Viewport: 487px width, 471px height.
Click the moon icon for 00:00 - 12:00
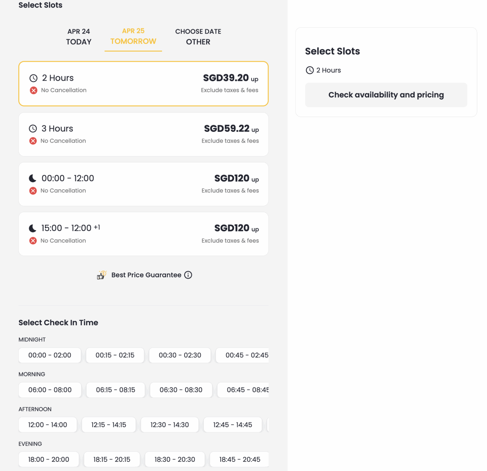(33, 178)
